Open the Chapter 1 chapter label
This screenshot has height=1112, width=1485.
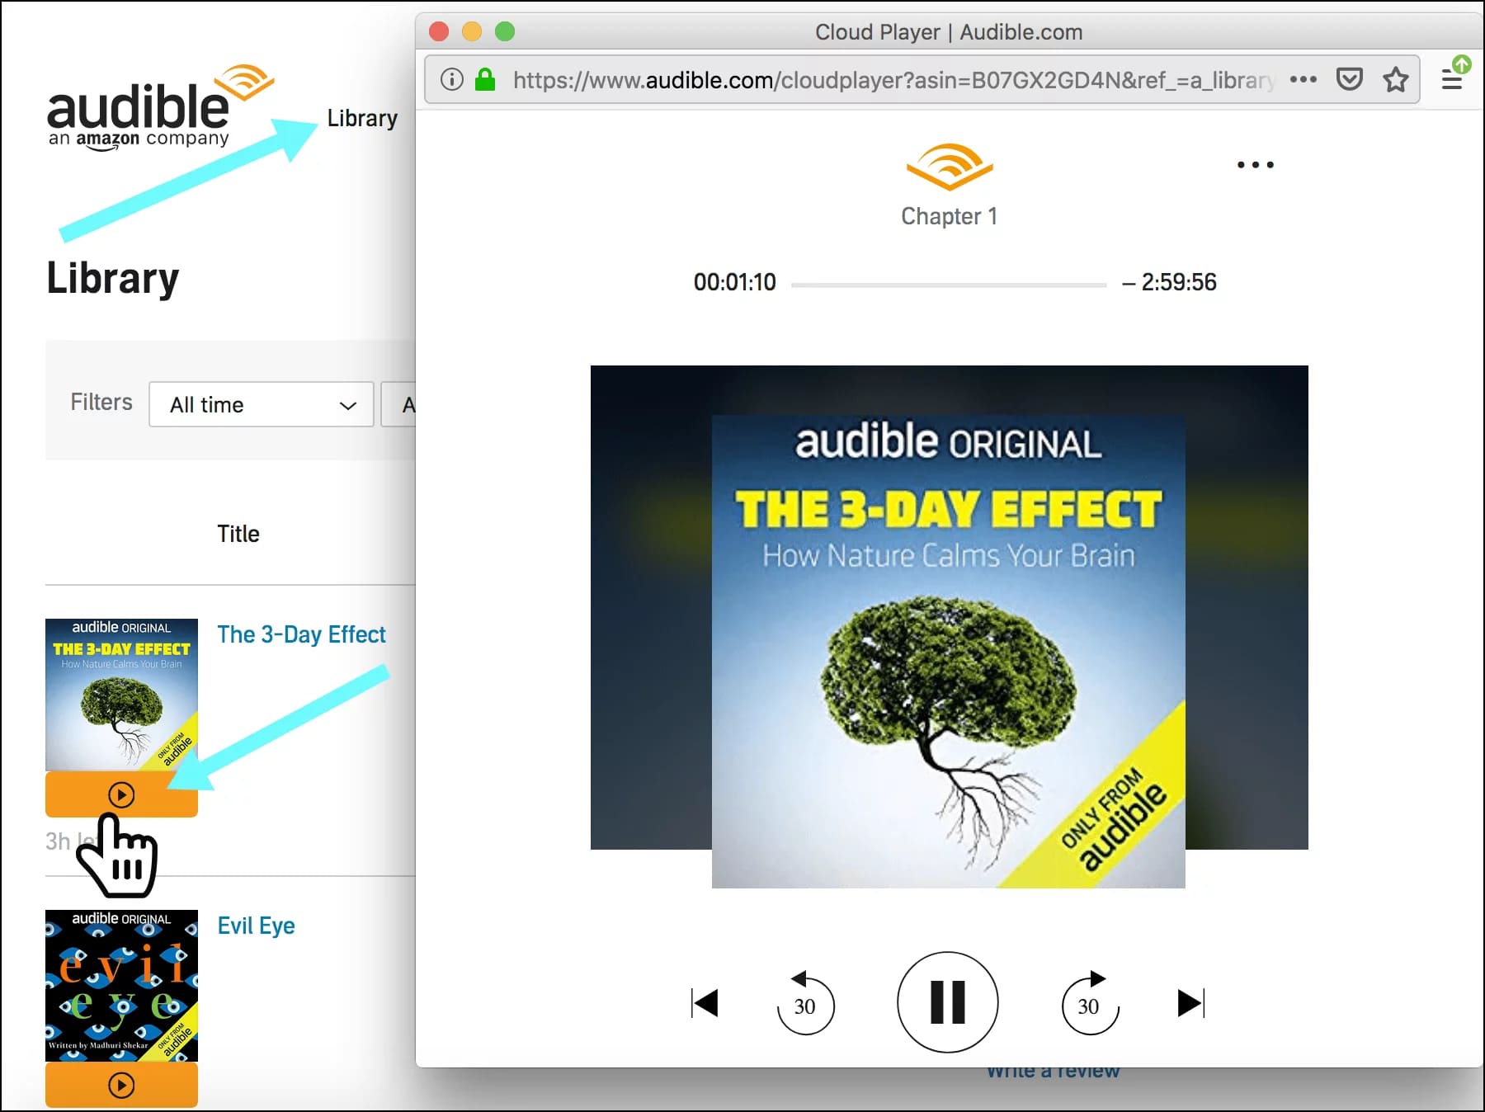[949, 216]
